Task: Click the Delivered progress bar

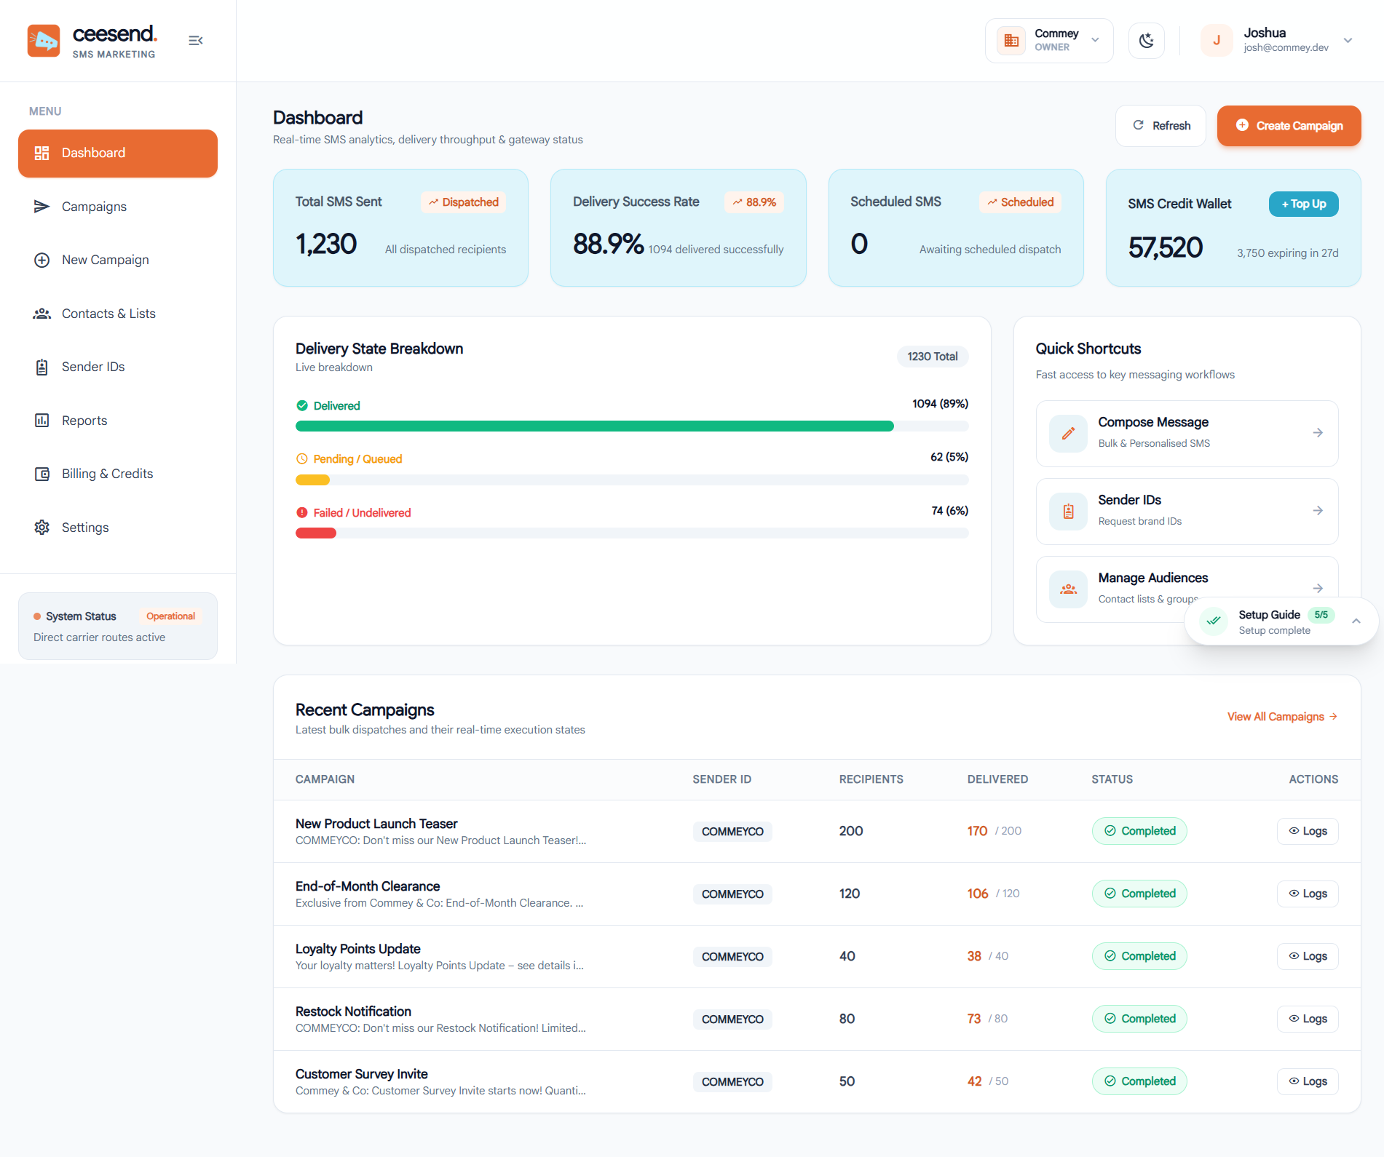Action: (632, 426)
